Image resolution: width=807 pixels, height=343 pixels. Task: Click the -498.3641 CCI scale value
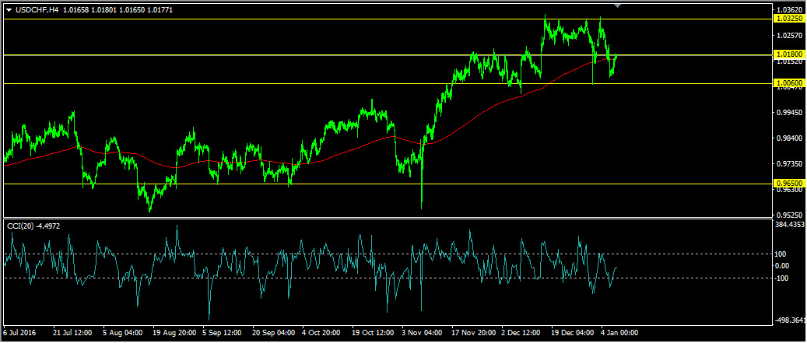[790, 320]
